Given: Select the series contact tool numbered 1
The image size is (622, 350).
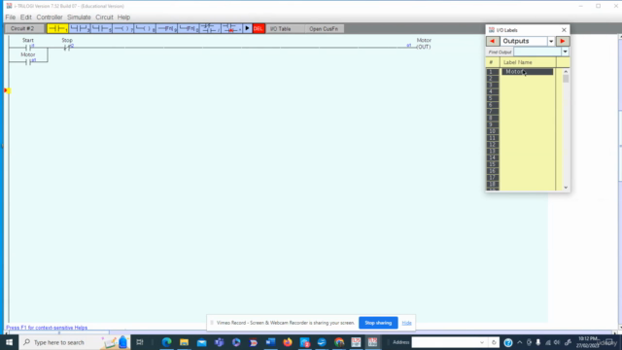Looking at the screenshot, I should point(57,28).
